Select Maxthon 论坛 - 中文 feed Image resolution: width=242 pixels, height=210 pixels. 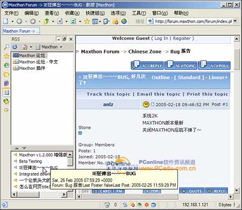(x=35, y=62)
